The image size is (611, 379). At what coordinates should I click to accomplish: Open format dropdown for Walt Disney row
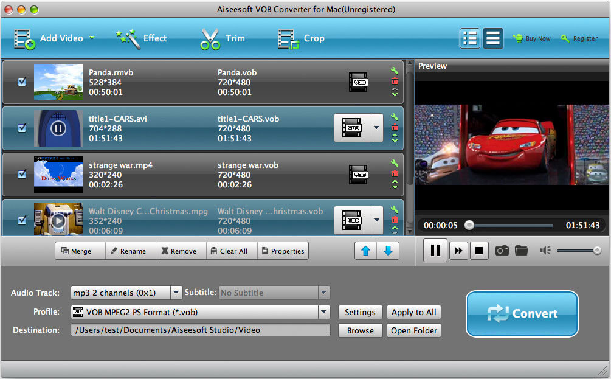pyautogui.click(x=377, y=220)
